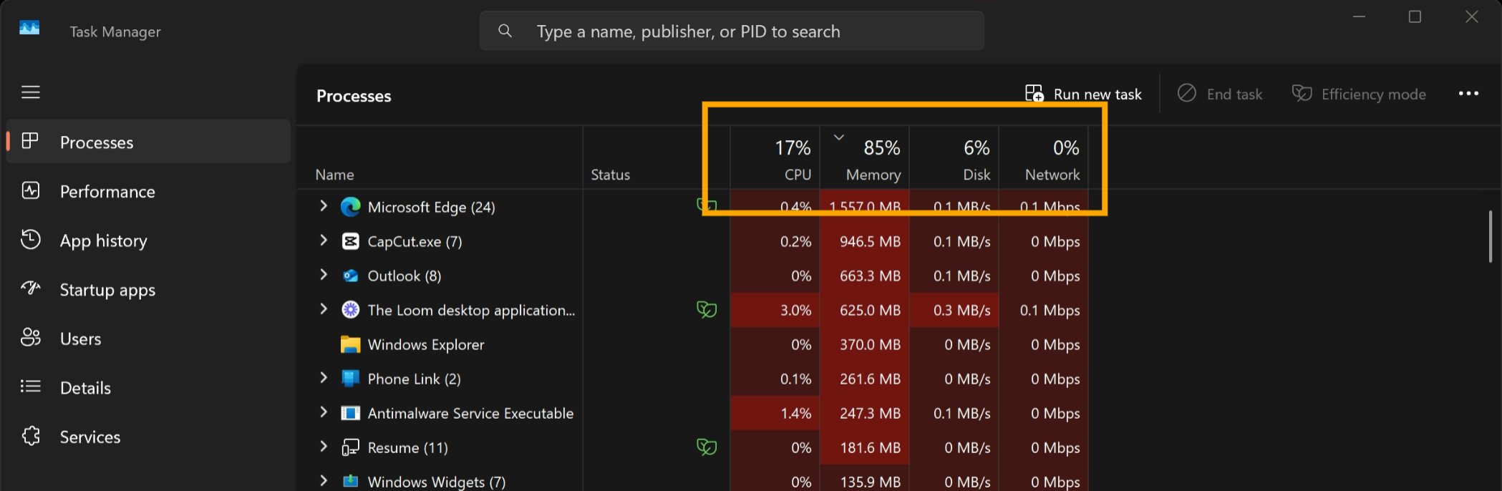Expand the Microsoft Edge (24) process group
The width and height of the screenshot is (1502, 491).
(324, 206)
